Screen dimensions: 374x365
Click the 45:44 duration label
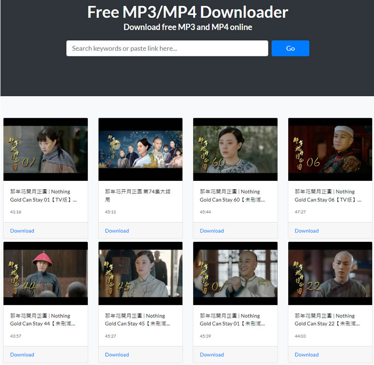[205, 212]
